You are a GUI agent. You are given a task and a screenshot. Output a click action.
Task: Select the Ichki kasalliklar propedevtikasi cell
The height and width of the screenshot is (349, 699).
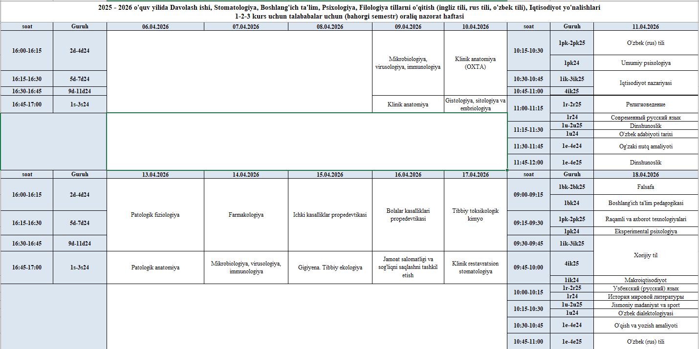click(x=330, y=215)
